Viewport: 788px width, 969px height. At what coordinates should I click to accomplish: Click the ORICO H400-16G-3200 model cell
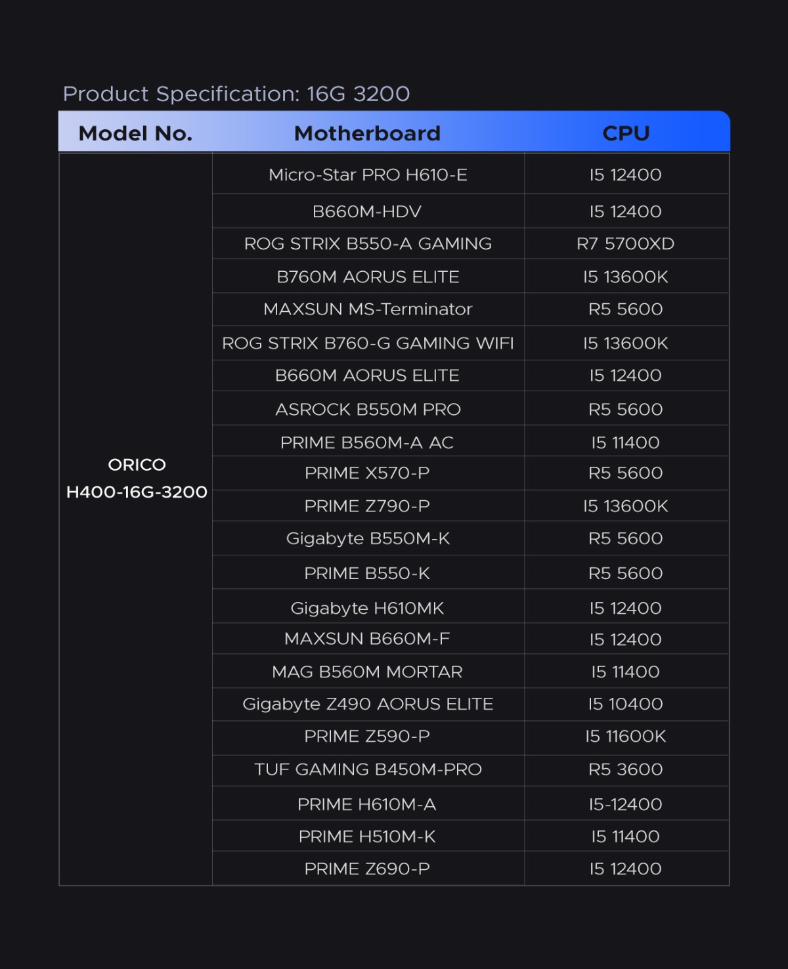point(137,479)
